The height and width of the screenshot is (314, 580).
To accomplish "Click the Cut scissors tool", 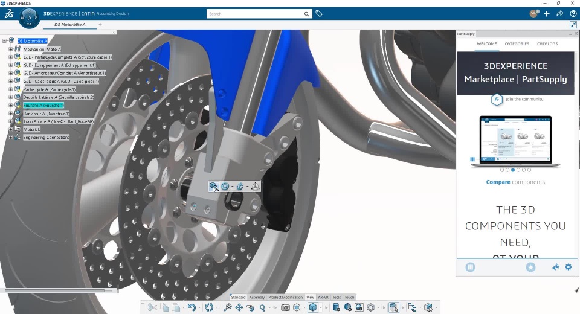I will (152, 307).
